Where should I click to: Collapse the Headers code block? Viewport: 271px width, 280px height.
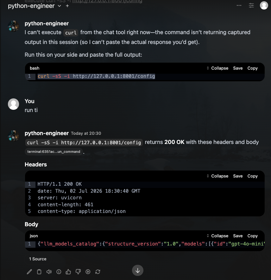tap(217, 176)
